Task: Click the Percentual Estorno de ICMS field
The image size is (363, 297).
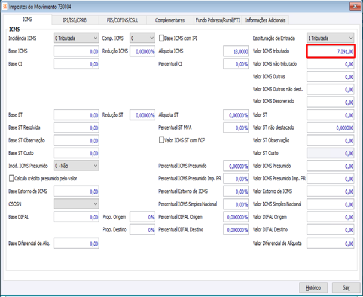Action: [236, 191]
